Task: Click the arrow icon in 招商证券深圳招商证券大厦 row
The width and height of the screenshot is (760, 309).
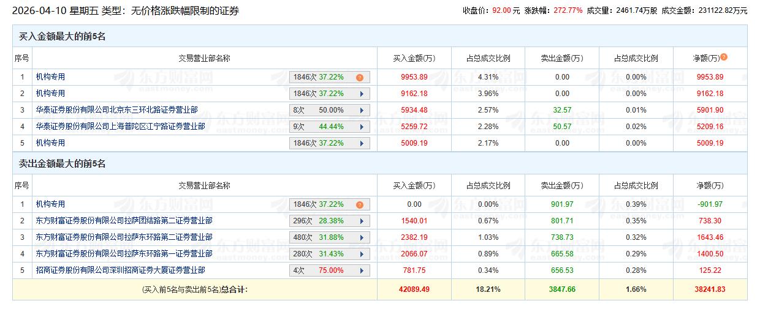Action: tap(362, 270)
